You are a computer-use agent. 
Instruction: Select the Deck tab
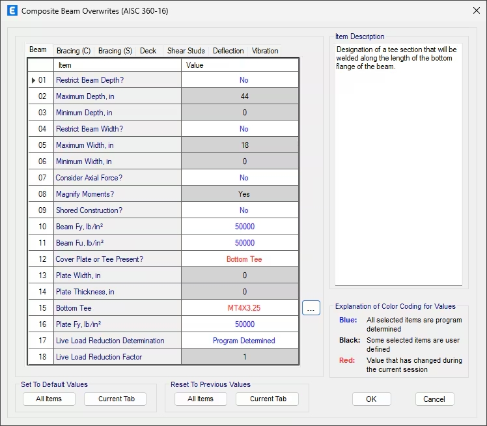pos(148,51)
